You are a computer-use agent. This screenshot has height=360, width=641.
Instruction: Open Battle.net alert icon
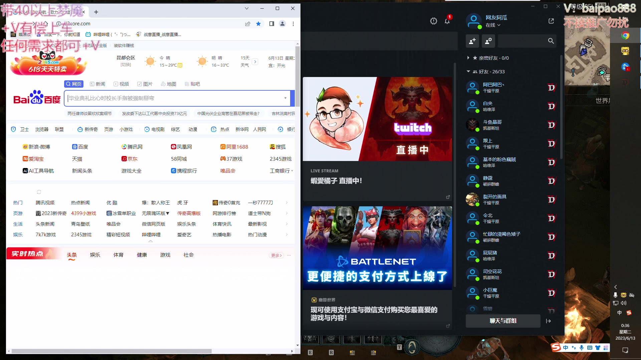[434, 21]
